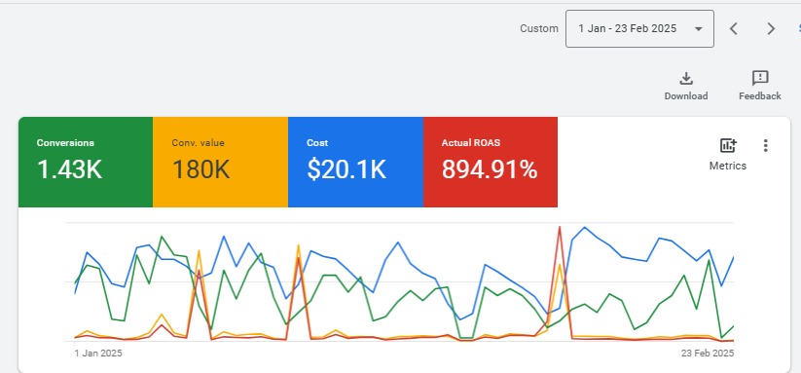
Task: Click the Download icon
Action: tap(686, 78)
